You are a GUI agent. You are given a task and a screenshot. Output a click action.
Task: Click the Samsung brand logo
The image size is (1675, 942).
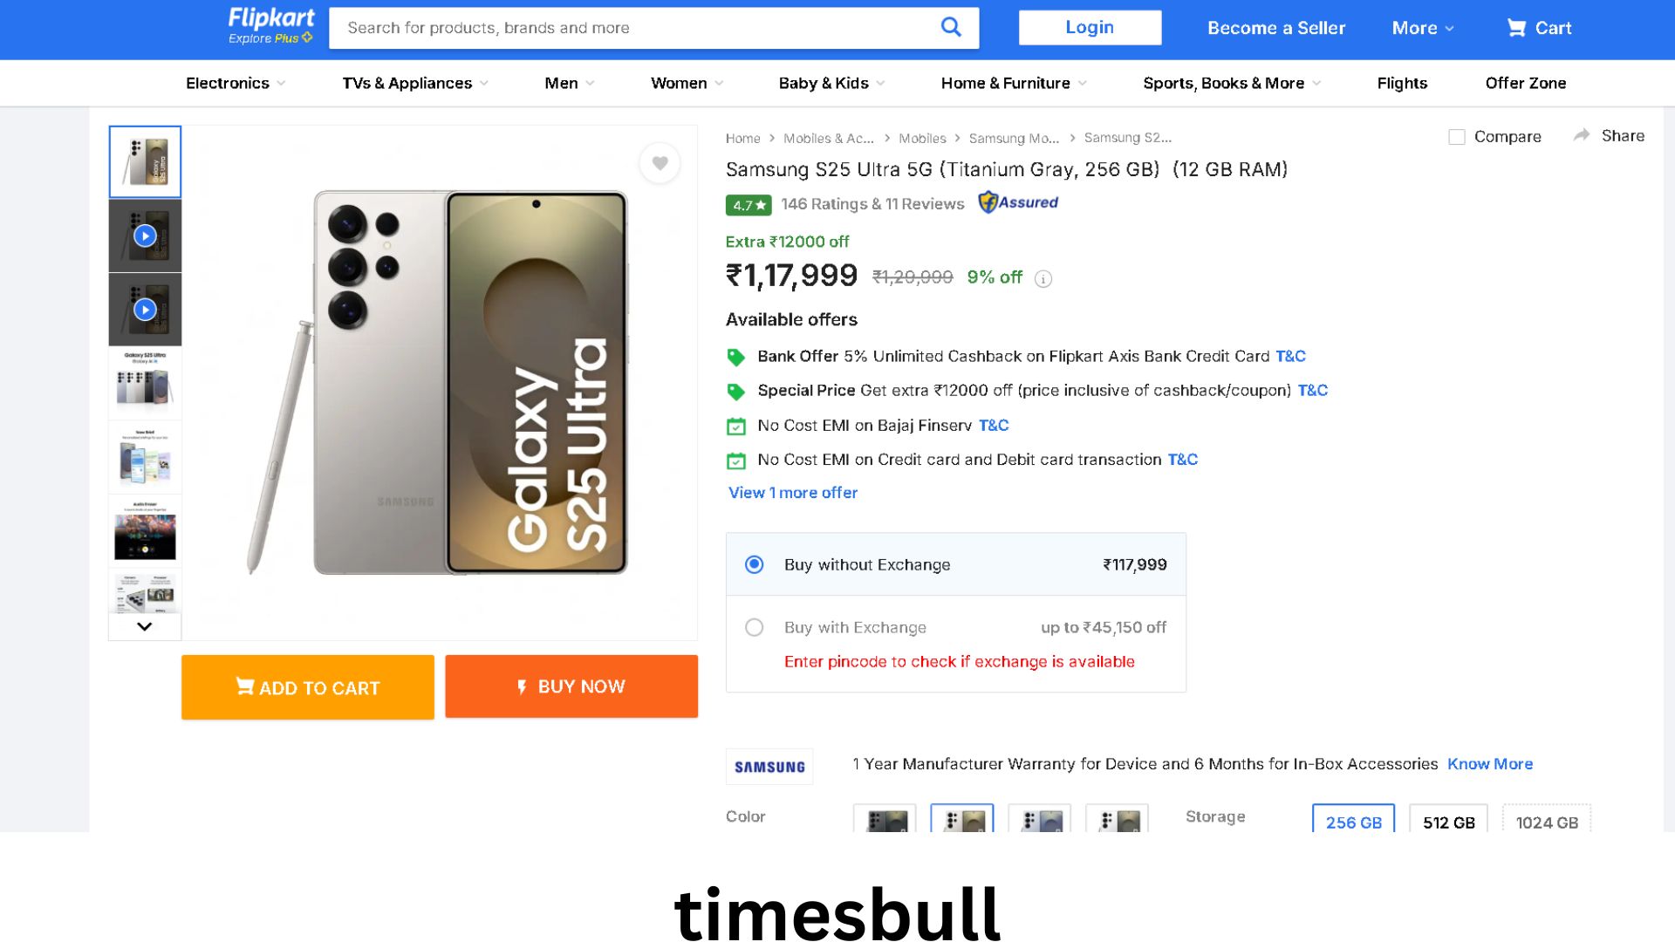(769, 767)
